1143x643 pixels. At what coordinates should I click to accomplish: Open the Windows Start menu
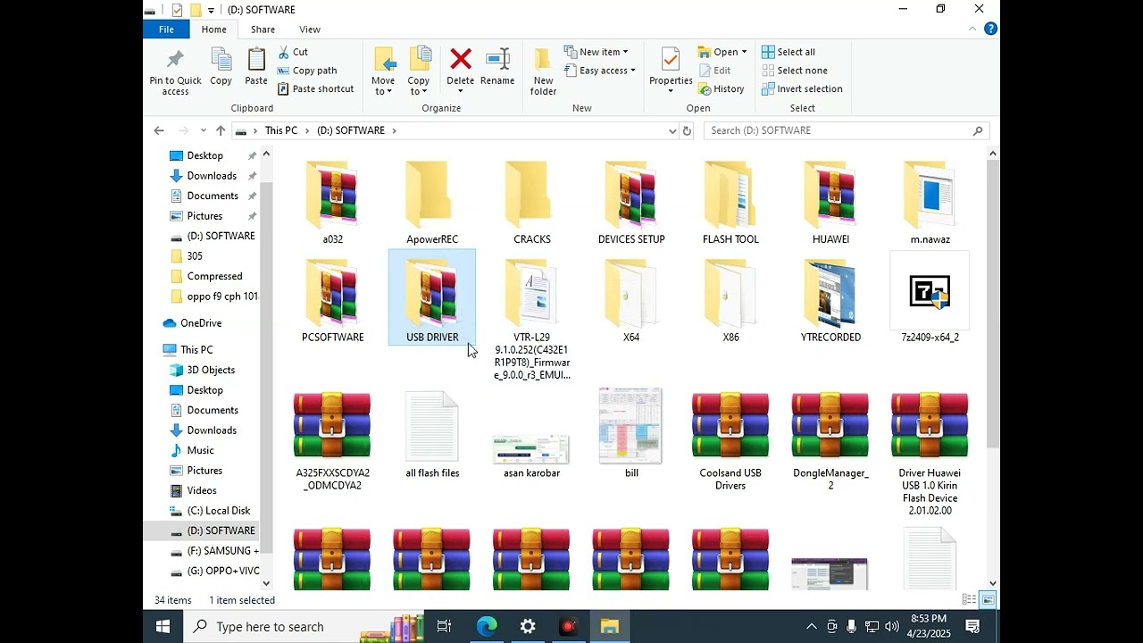click(x=163, y=627)
